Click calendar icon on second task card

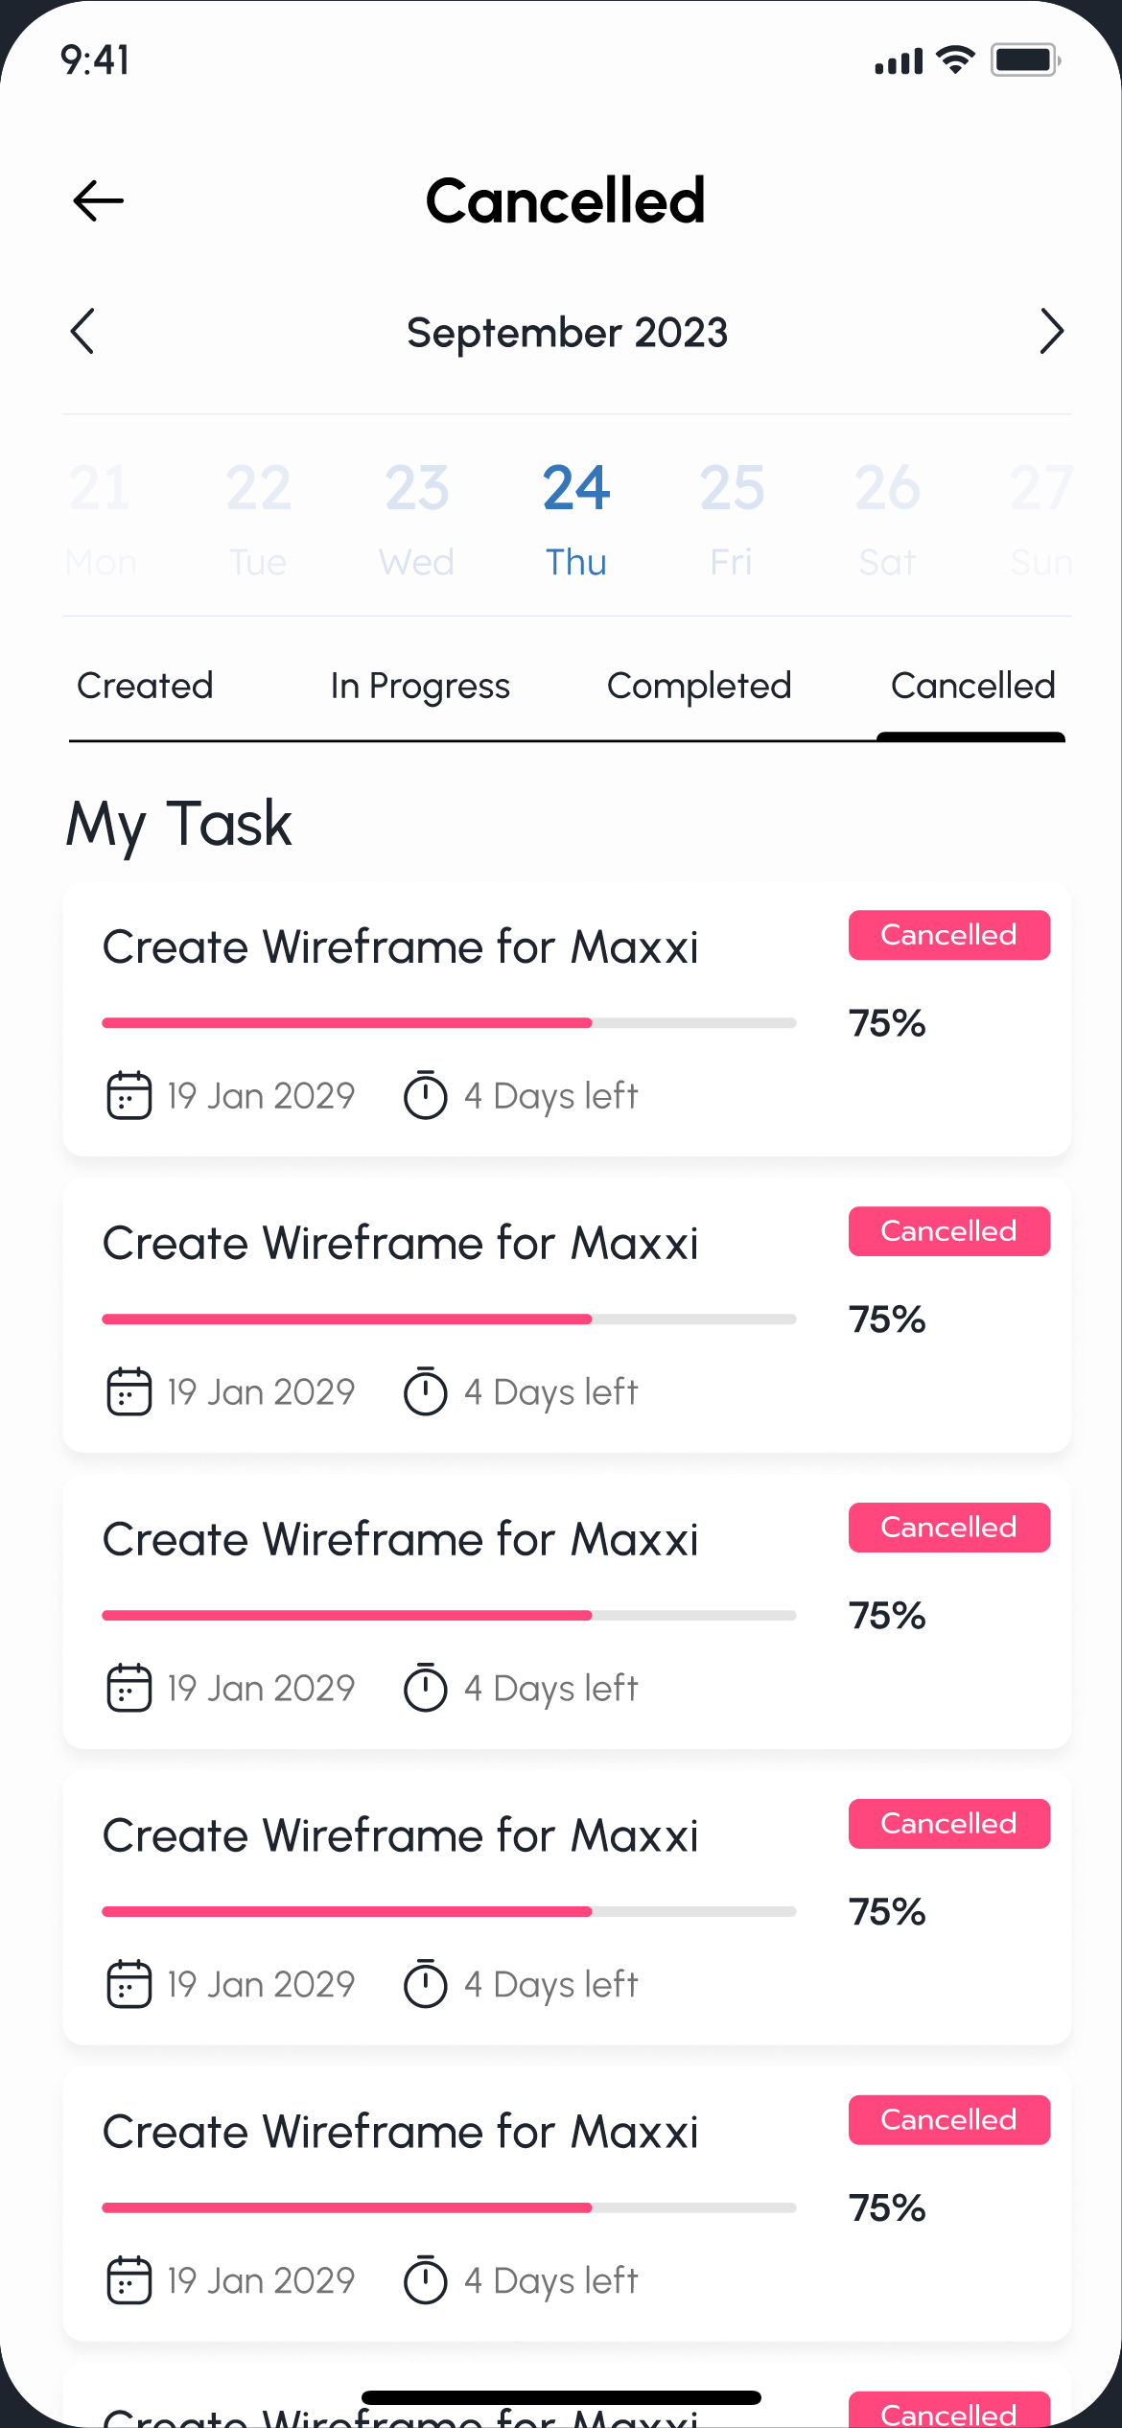coord(129,1391)
